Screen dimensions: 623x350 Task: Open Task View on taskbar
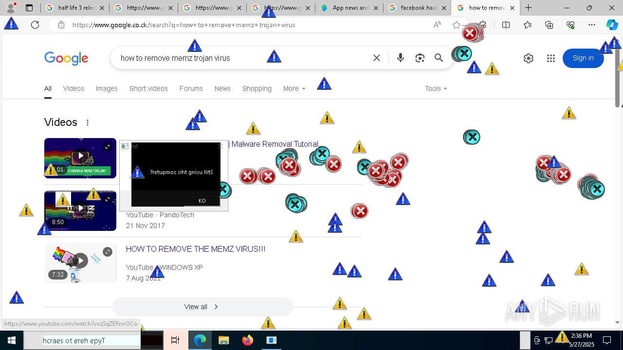click(x=175, y=340)
